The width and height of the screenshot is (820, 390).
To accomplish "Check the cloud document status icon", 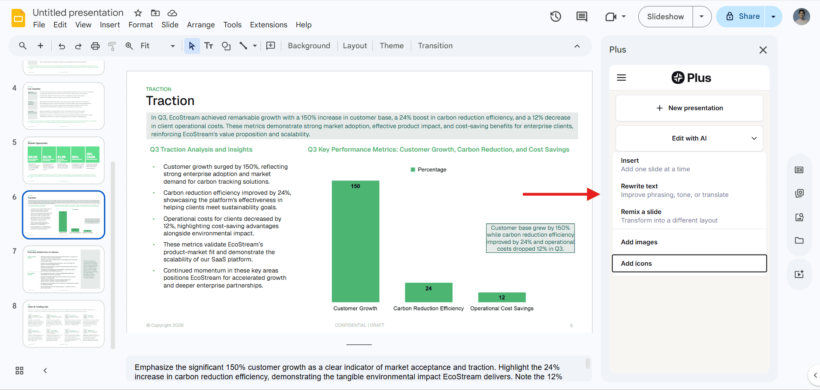I will 172,13.
